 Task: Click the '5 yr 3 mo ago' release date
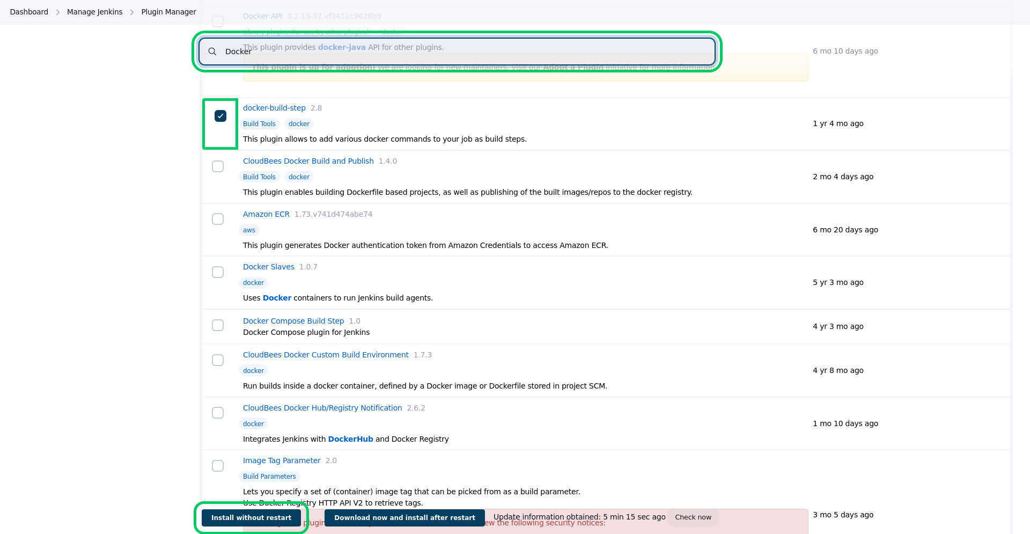[x=838, y=282]
